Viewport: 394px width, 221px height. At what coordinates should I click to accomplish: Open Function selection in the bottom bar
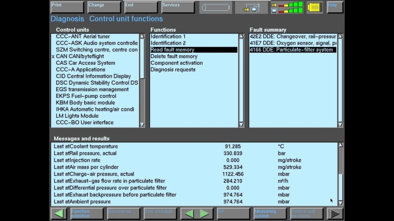click(x=86, y=214)
